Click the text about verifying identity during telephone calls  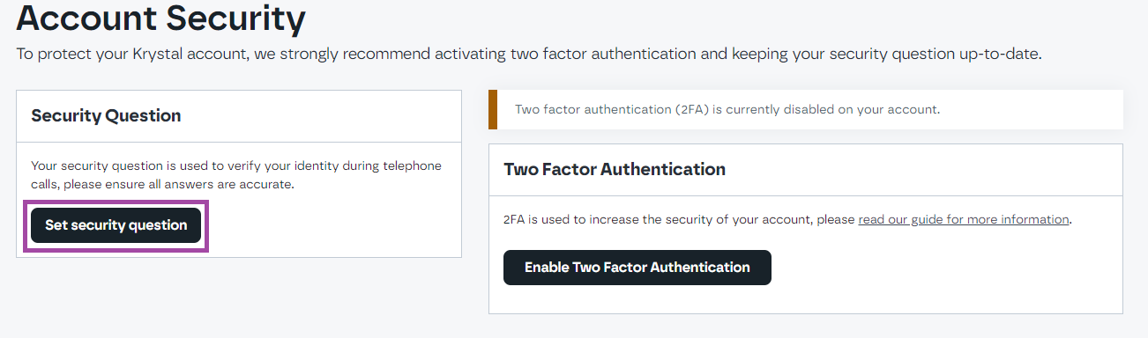click(x=236, y=175)
